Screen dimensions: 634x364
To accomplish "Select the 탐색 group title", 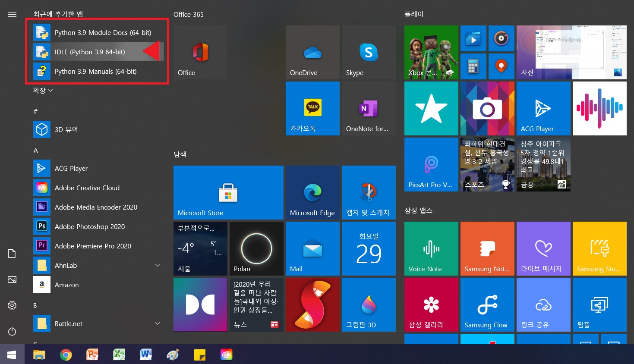I will click(x=180, y=154).
